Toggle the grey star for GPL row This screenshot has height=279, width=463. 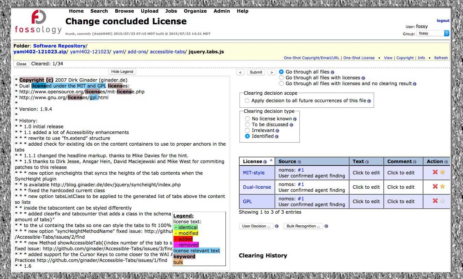(x=442, y=201)
